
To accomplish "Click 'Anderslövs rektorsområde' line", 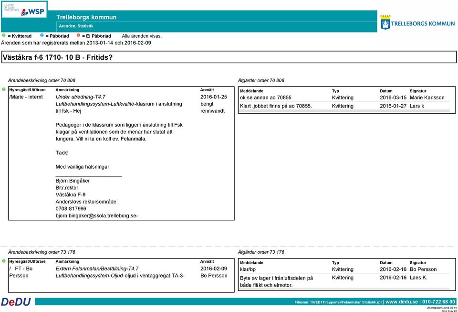I will click(86, 202).
